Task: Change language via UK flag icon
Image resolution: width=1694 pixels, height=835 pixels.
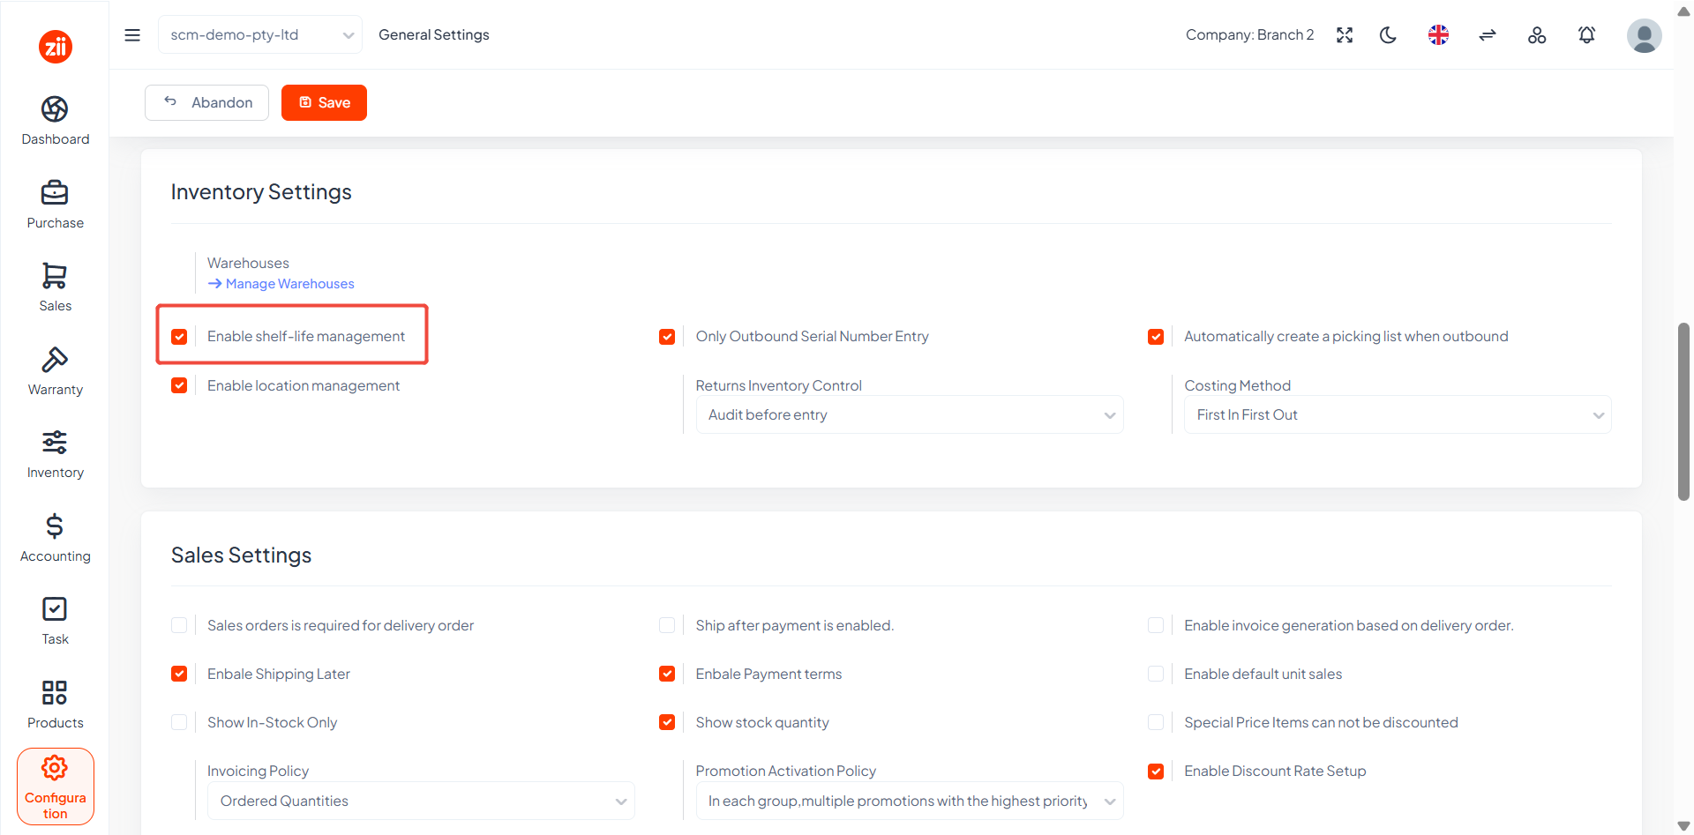Action: 1438,35
